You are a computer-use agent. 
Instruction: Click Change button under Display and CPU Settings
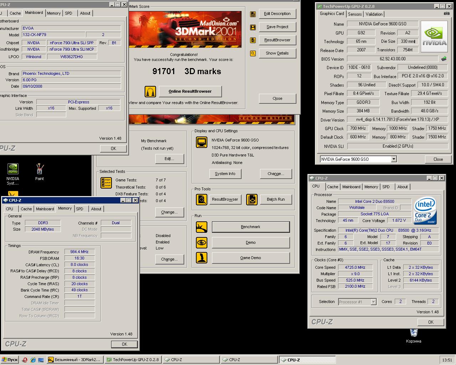(276, 174)
